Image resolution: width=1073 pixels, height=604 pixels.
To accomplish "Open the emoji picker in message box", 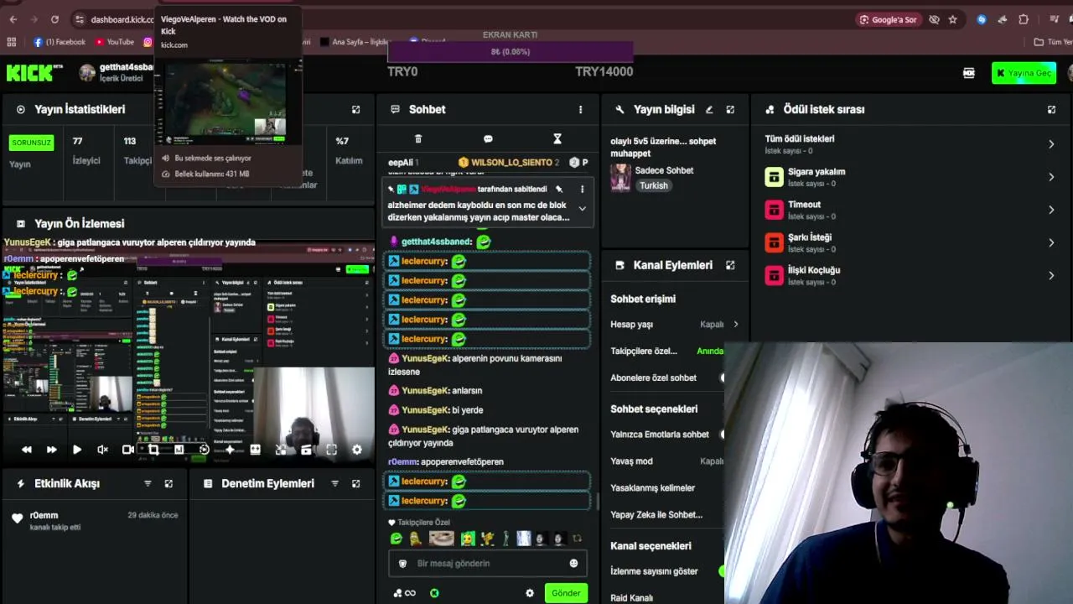I will tap(573, 563).
